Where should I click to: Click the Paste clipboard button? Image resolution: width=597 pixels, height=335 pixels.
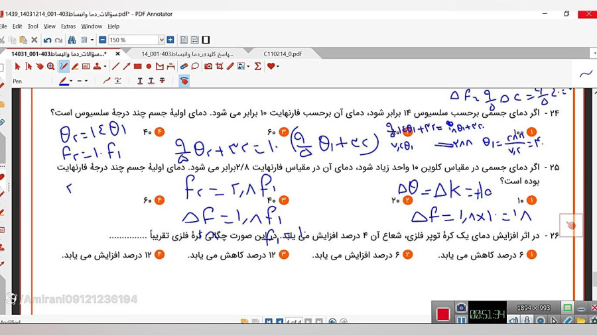click(23, 40)
